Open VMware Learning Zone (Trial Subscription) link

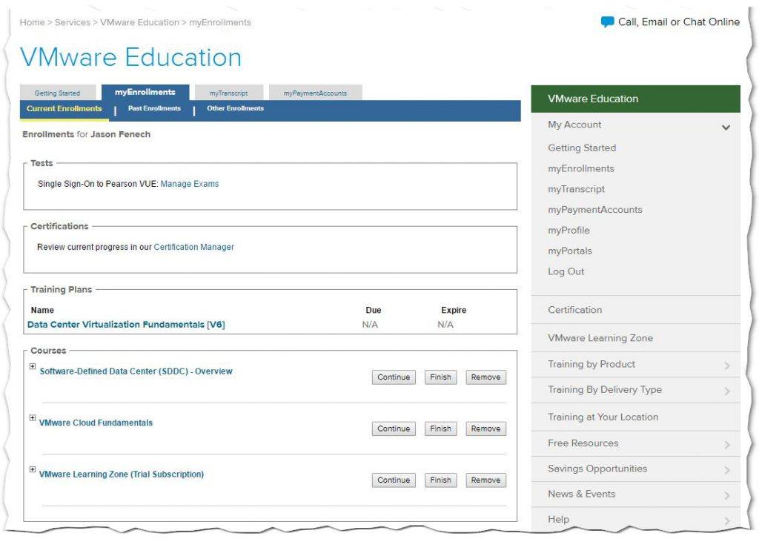pyautogui.click(x=122, y=474)
